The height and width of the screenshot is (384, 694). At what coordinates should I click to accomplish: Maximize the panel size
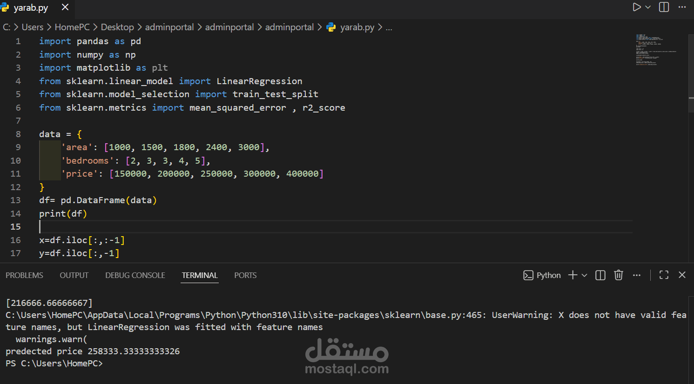(x=664, y=275)
